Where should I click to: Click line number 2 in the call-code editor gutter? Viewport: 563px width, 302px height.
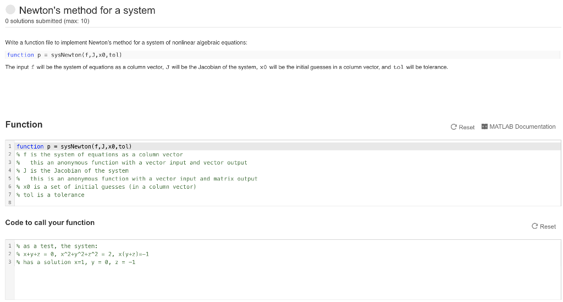tap(10, 254)
